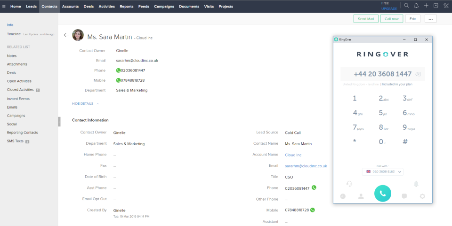This screenshot has height=226, width=452.
Task: Click green call icon before 07848818728 in summary
Action: pos(118,80)
